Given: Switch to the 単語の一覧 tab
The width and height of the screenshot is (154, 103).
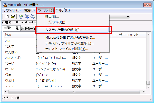Looking at the screenshot, I should coord(11,28).
